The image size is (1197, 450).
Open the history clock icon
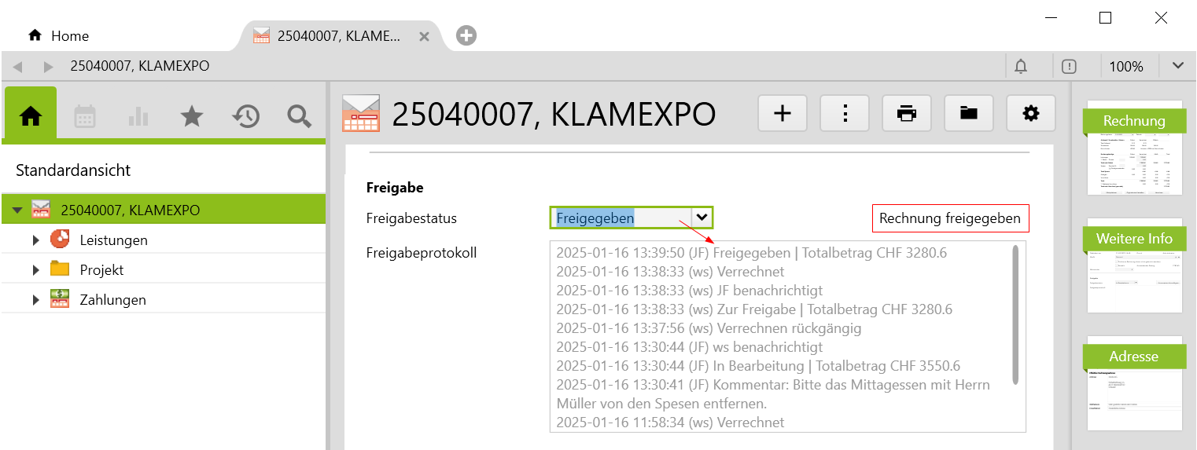[x=245, y=116]
